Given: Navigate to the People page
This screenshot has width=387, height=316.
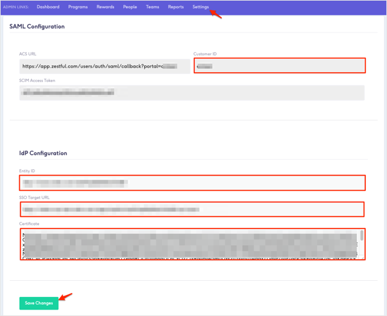Looking at the screenshot, I should [x=129, y=7].
